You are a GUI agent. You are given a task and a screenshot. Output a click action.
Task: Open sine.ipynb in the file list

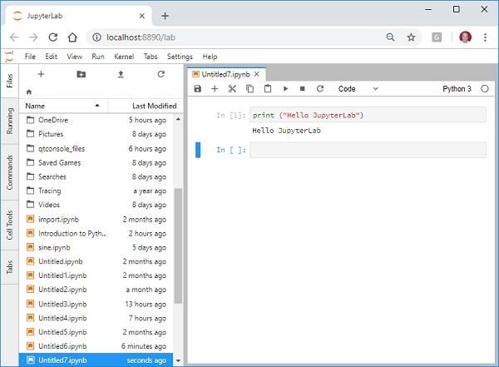(54, 247)
